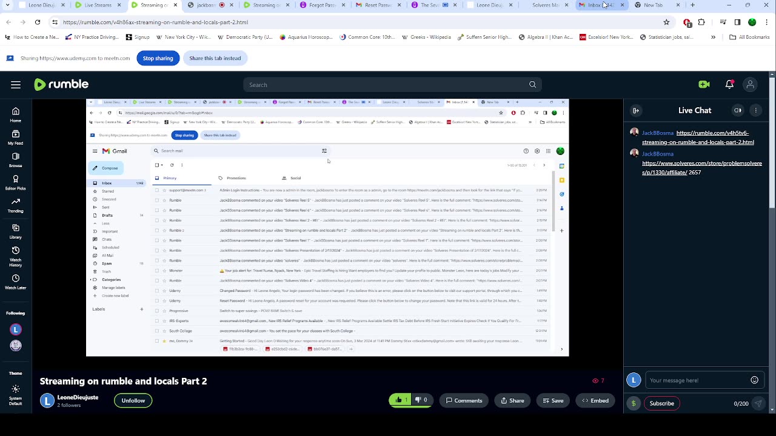Switch to the Reset Password browser tab
This screenshot has width=776, height=436.
pyautogui.click(x=377, y=5)
